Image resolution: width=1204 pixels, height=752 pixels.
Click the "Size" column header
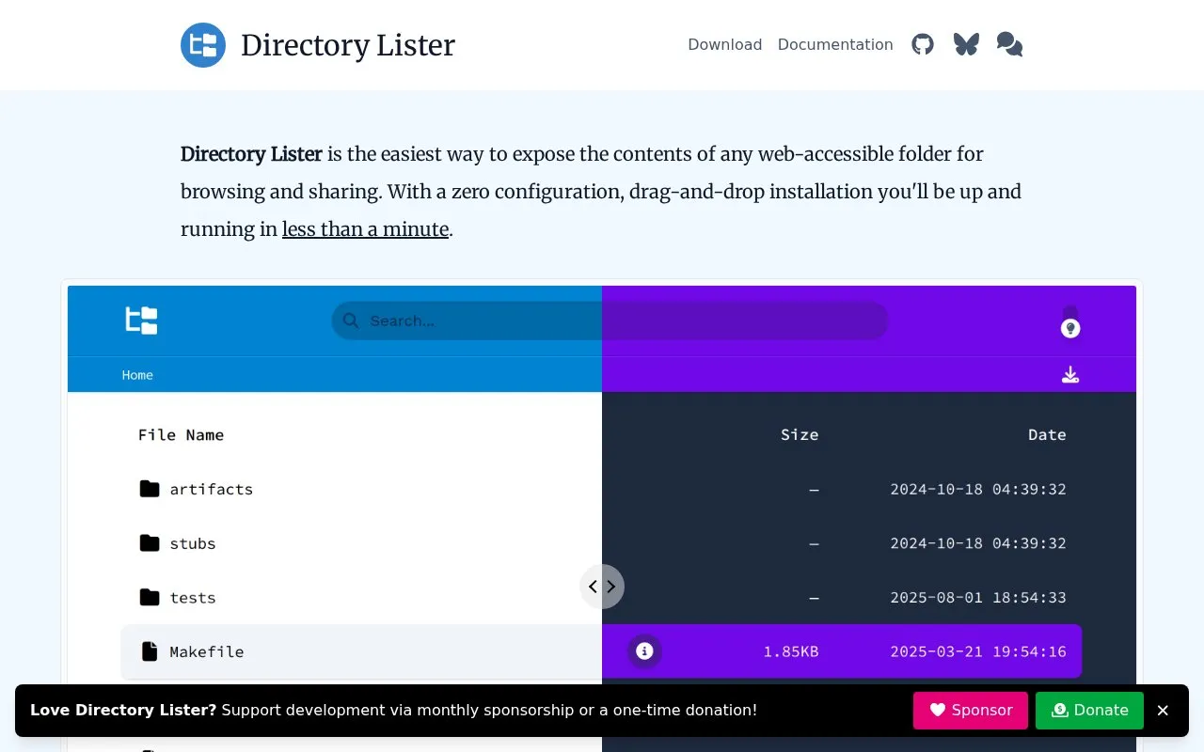(800, 434)
